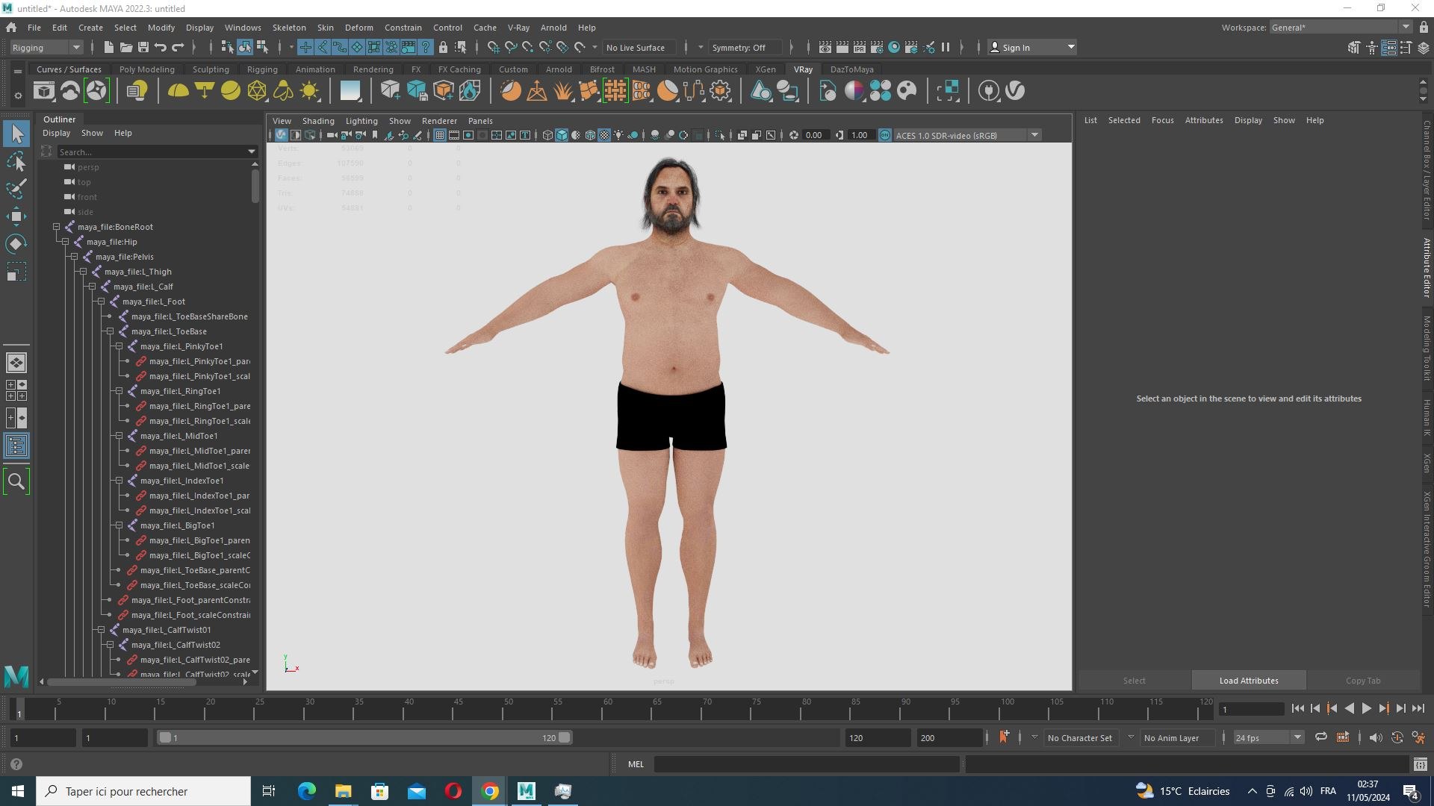The image size is (1434, 806).
Task: Click the outliner horizontal scrollbar
Action: 122,681
